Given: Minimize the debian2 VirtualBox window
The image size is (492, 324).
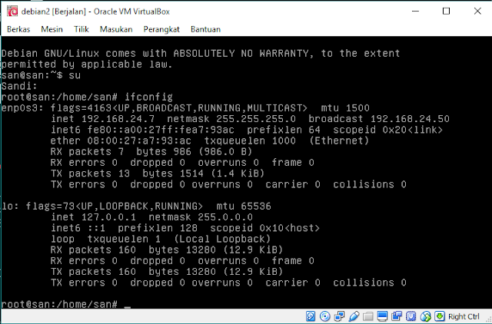Looking at the screenshot, I should 415,12.
